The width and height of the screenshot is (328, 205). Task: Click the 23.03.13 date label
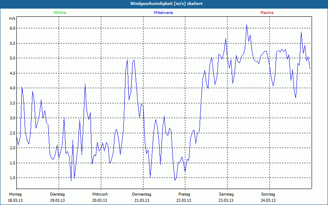pyautogui.click(x=226, y=200)
